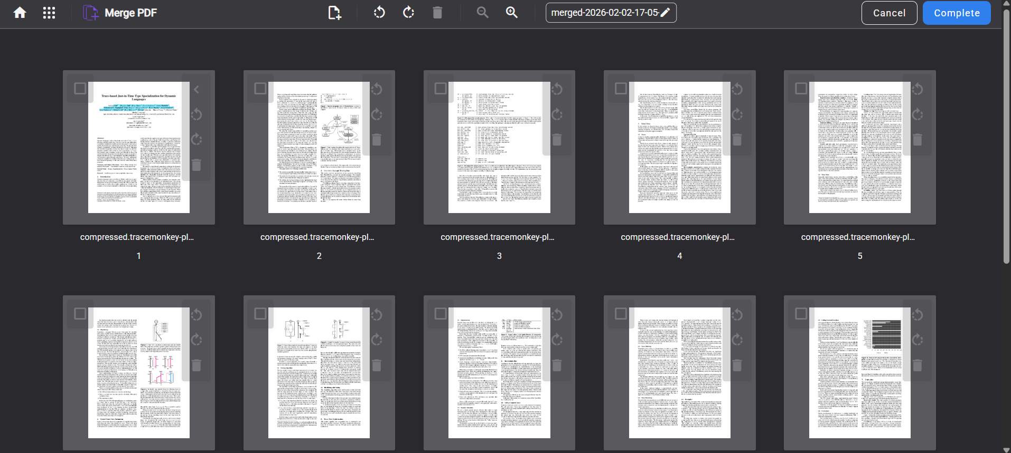Tick the checkbox on page 7

click(260, 314)
